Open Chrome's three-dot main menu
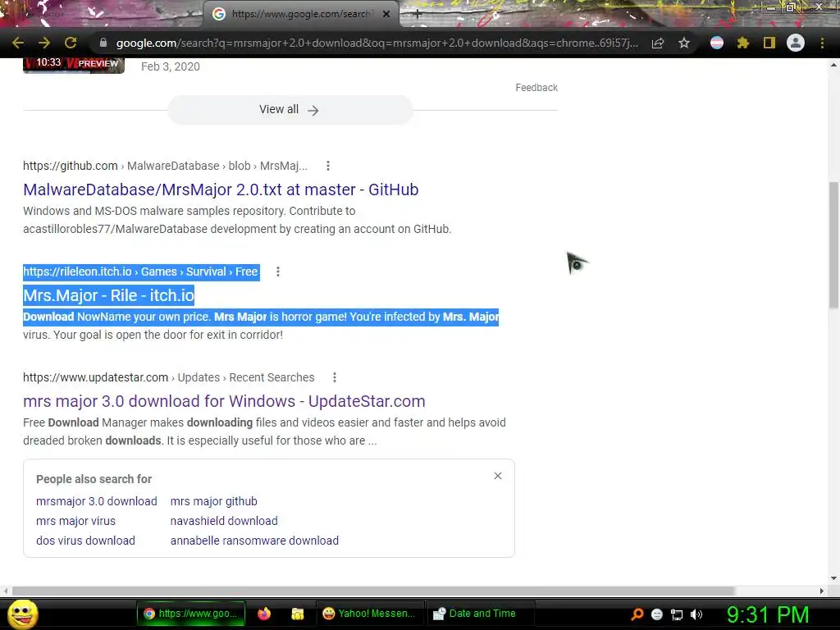 click(x=822, y=43)
